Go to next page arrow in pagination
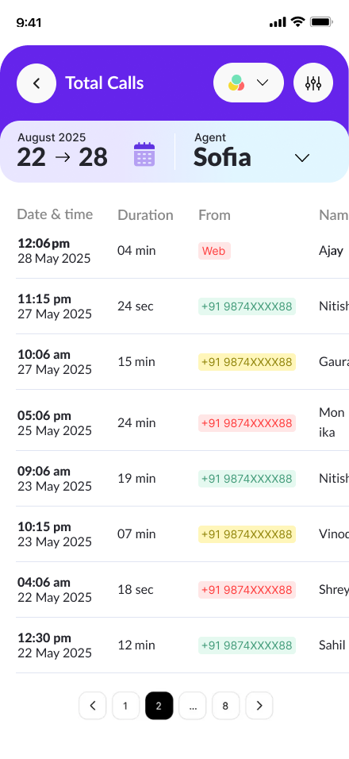This screenshot has width=349, height=759. tap(259, 706)
